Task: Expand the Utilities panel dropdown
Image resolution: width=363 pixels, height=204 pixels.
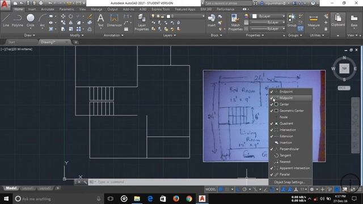Action: pos(317,35)
